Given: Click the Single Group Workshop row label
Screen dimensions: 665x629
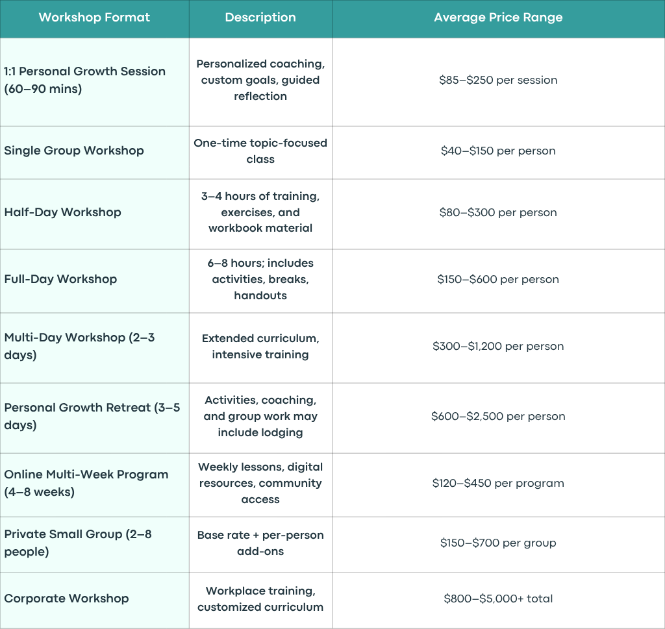Looking at the screenshot, I should 74,151.
